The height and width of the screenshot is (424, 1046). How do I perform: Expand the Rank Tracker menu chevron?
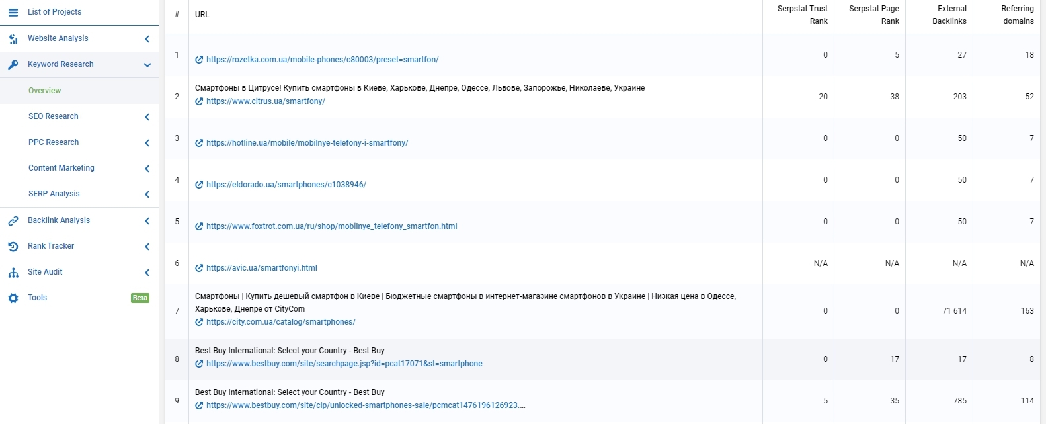pyautogui.click(x=147, y=247)
